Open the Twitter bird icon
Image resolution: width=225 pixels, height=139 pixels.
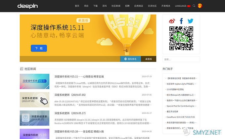click(x=190, y=21)
